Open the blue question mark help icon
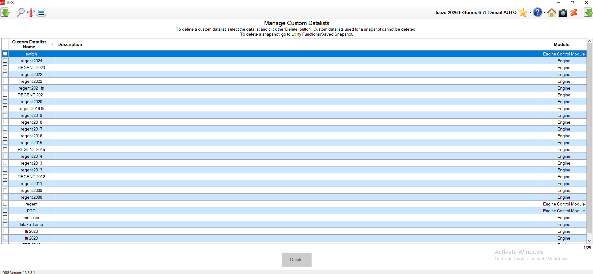 click(x=538, y=12)
